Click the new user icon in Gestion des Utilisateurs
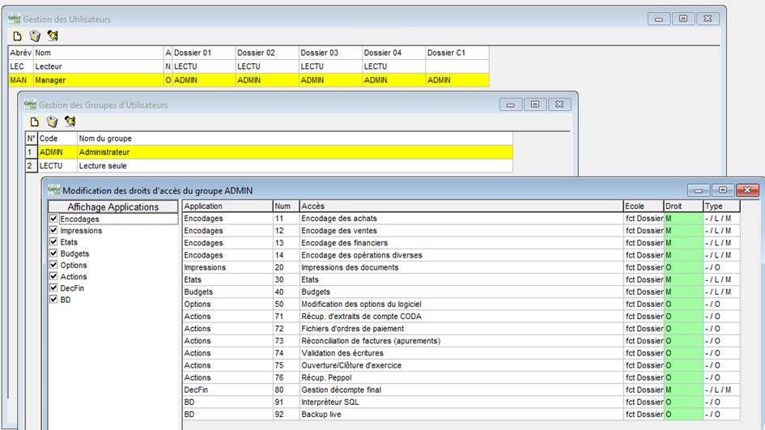 (x=17, y=36)
